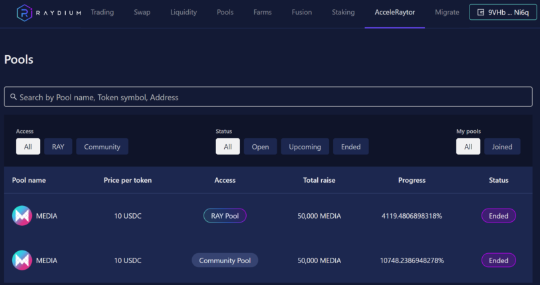Select the Community access filter
Screen dimensions: 540x285
tap(102, 147)
